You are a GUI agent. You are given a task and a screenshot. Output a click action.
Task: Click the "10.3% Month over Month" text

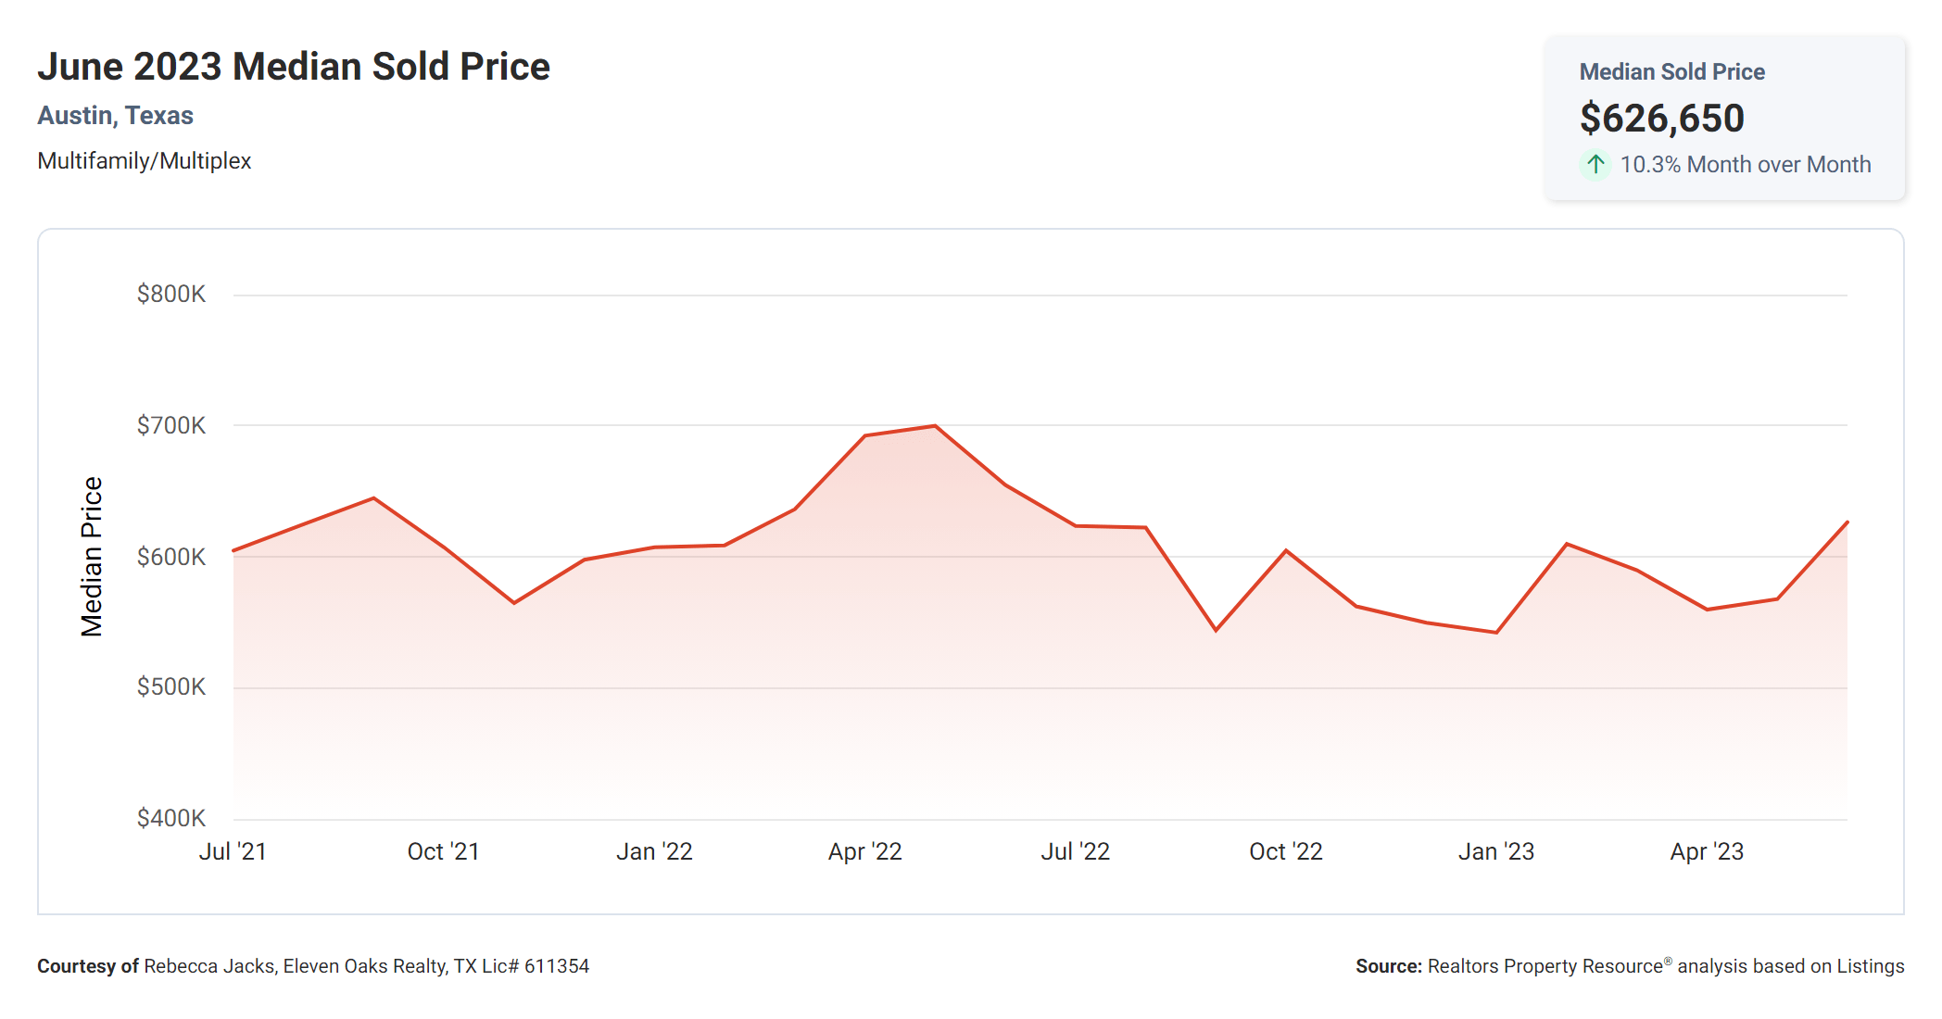click(x=1745, y=165)
